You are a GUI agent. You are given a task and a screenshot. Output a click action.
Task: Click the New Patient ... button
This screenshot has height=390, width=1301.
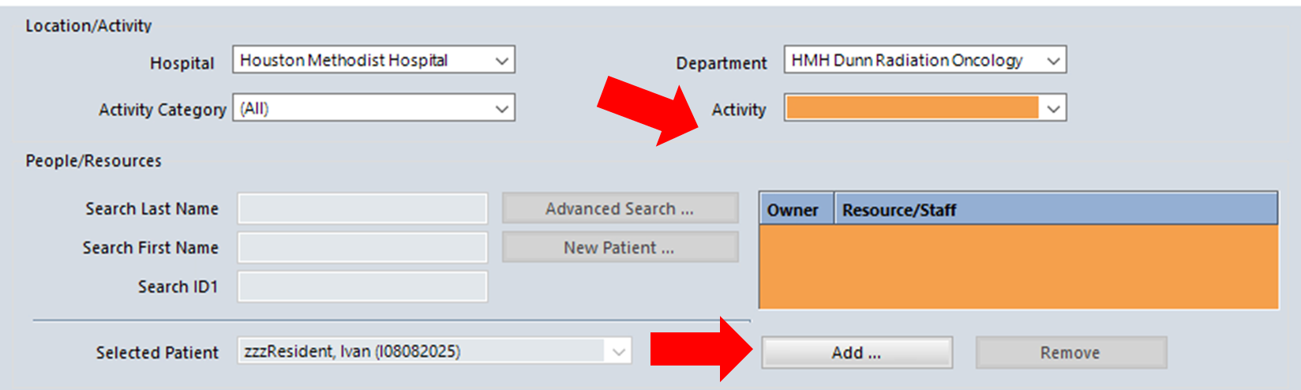tap(621, 247)
